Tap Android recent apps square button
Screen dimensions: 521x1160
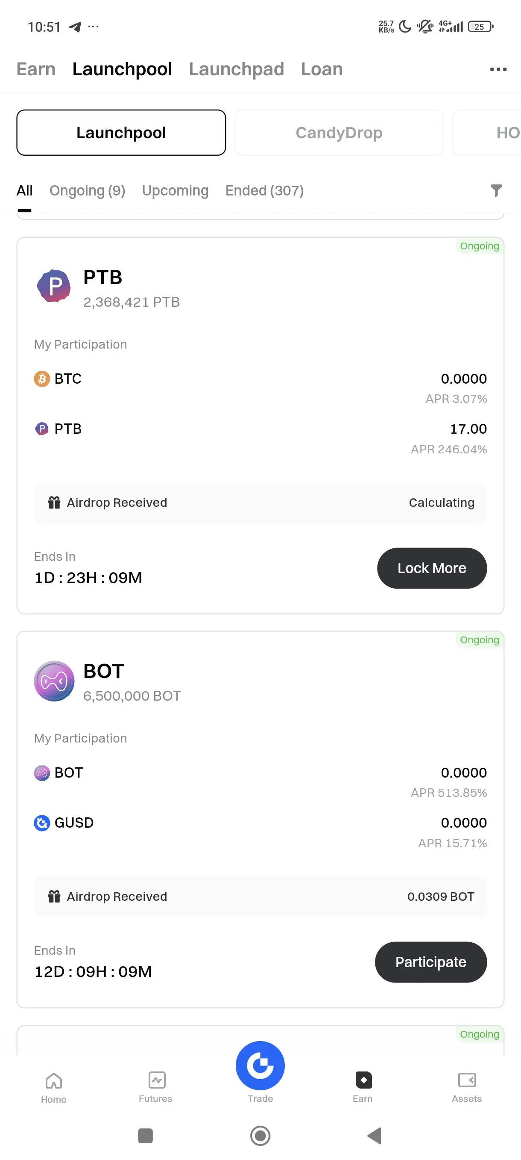pos(145,1135)
